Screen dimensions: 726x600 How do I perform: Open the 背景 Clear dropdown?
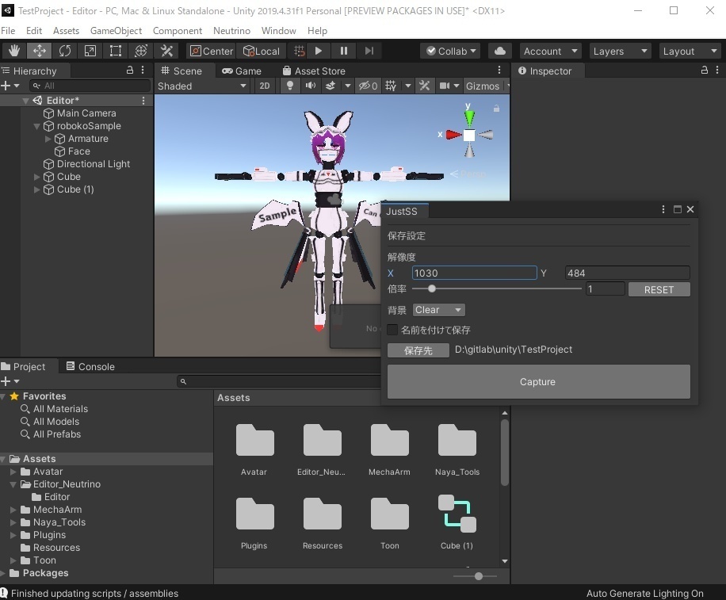438,310
